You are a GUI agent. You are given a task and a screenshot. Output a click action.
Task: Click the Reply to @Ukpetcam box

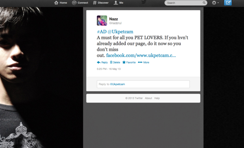143,84
